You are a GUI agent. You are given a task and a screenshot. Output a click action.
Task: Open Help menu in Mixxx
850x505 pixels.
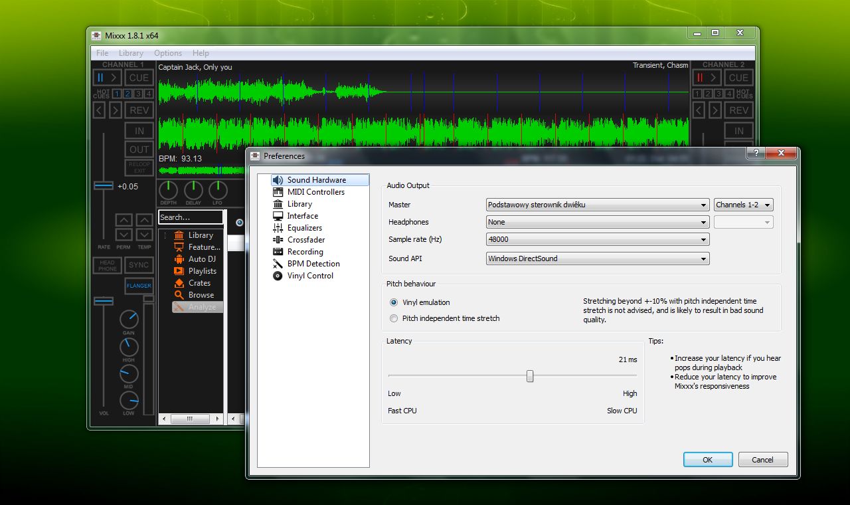point(201,53)
